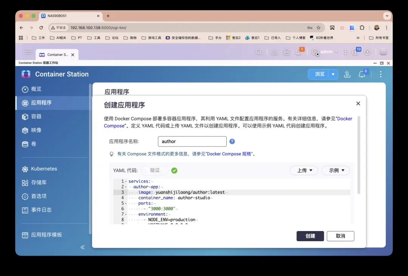The image size is (408, 276).
Task: Select 容器 in the sidebar
Action: point(36,117)
